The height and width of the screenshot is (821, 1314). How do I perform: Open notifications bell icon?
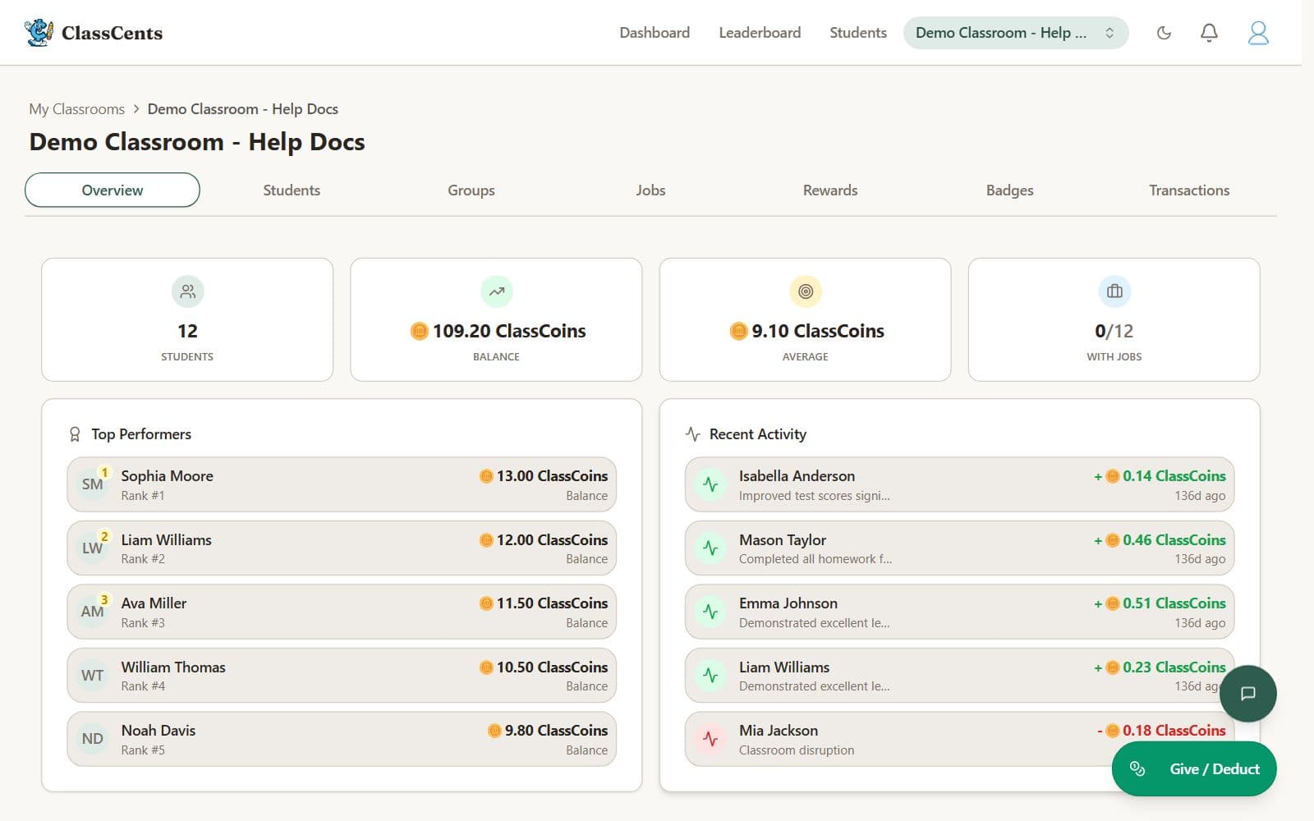[x=1209, y=33]
